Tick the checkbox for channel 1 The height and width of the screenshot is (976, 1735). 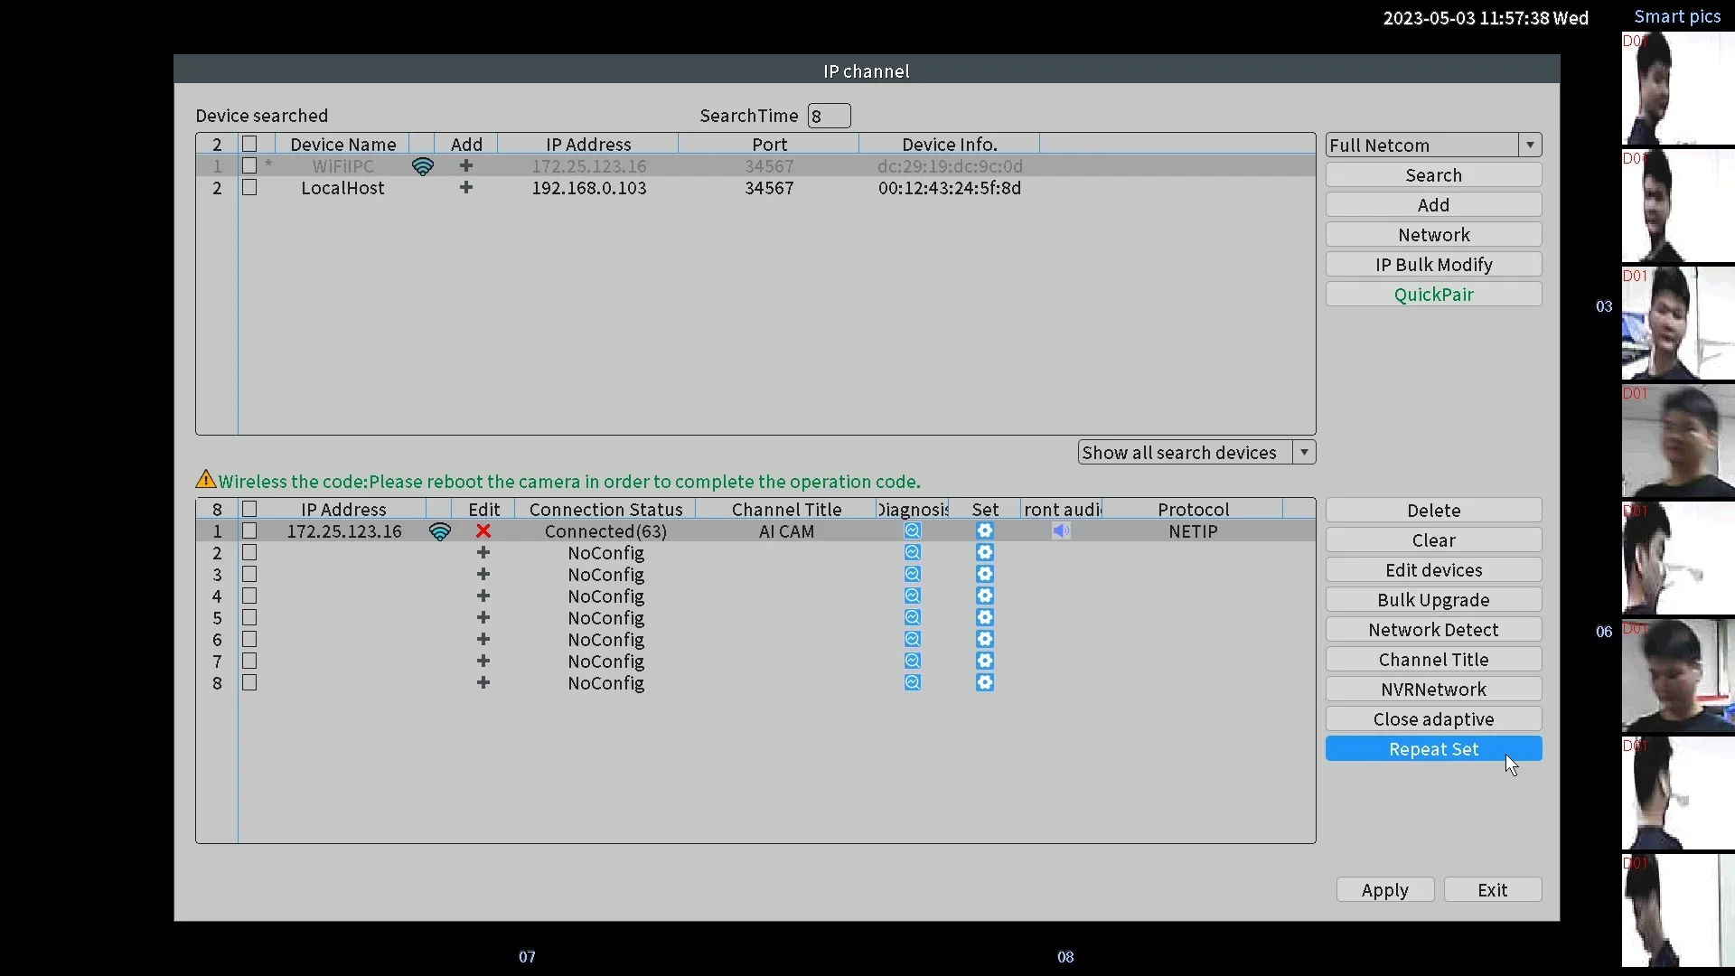tap(250, 531)
